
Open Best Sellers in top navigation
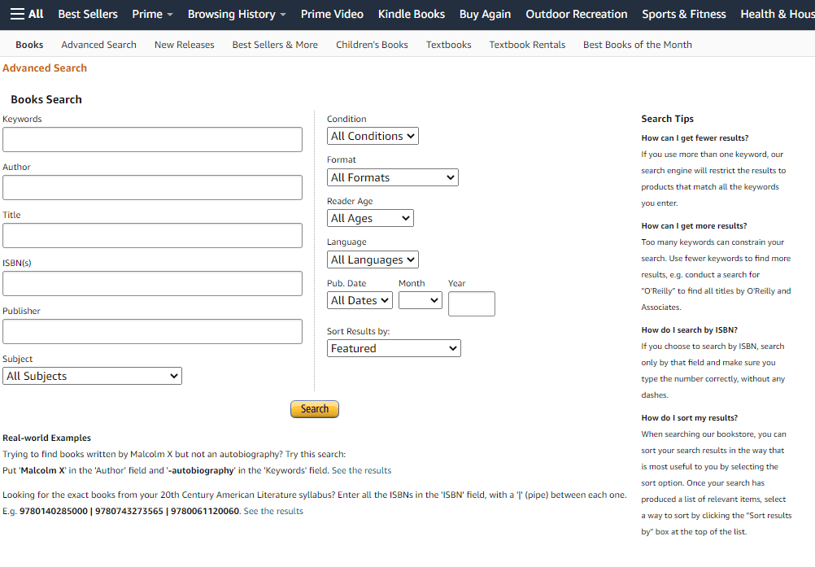[x=88, y=14]
